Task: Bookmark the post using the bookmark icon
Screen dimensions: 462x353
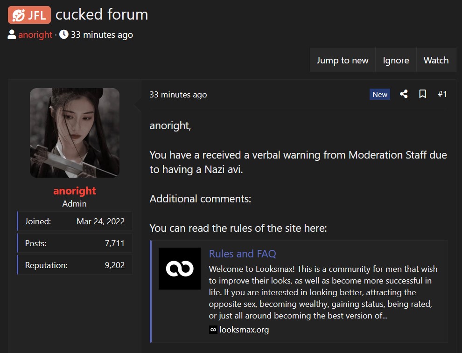Action: [x=422, y=94]
